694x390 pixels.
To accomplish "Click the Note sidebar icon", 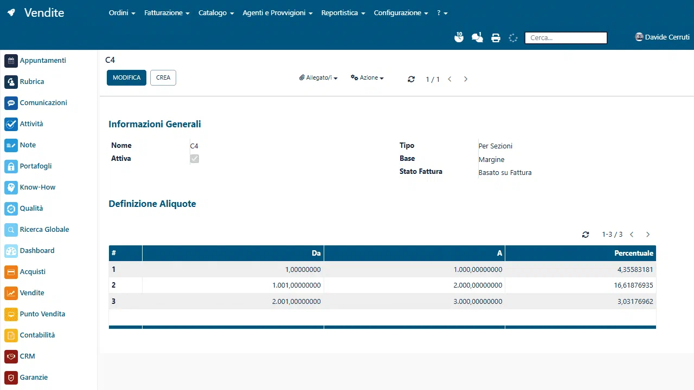I will [11, 145].
